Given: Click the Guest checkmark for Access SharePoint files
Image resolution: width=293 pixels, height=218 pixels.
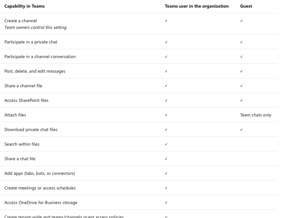Looking at the screenshot, I should [241, 101].
